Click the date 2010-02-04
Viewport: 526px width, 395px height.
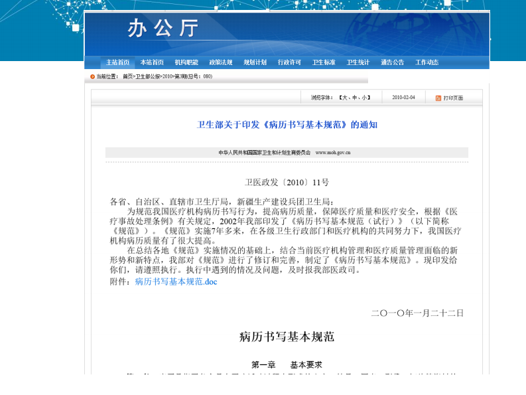tap(403, 98)
